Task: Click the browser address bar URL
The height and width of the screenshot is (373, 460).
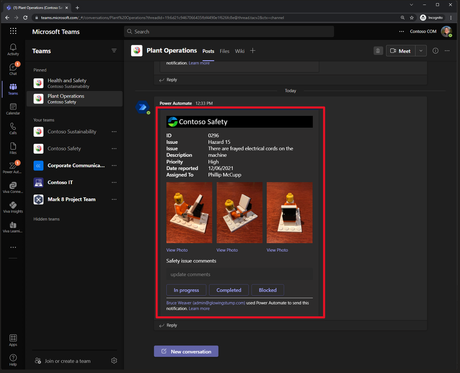Action: (162, 17)
